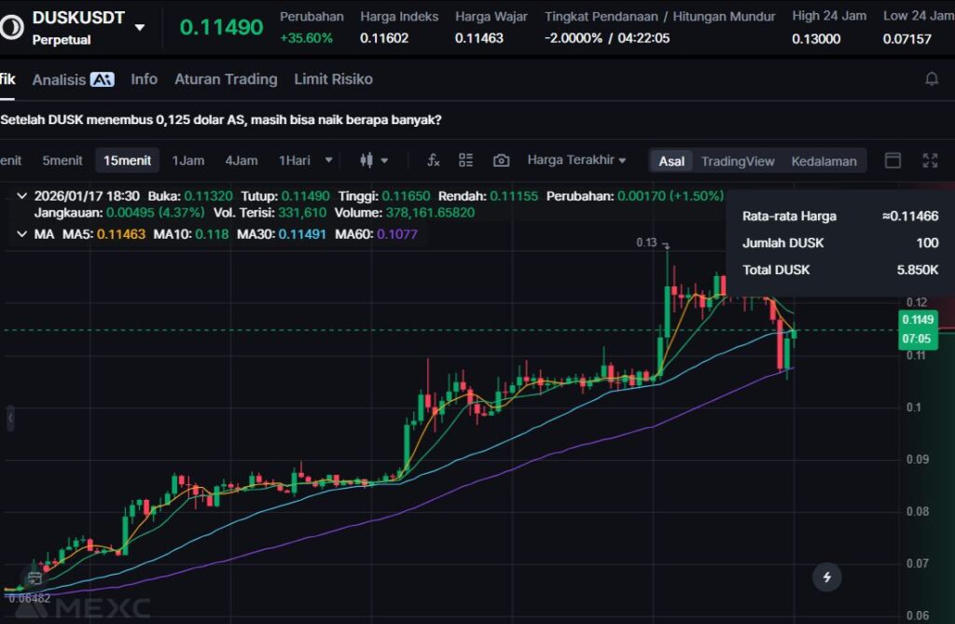Take a chart screenshot with camera icon
The image size is (955, 624).
click(501, 160)
